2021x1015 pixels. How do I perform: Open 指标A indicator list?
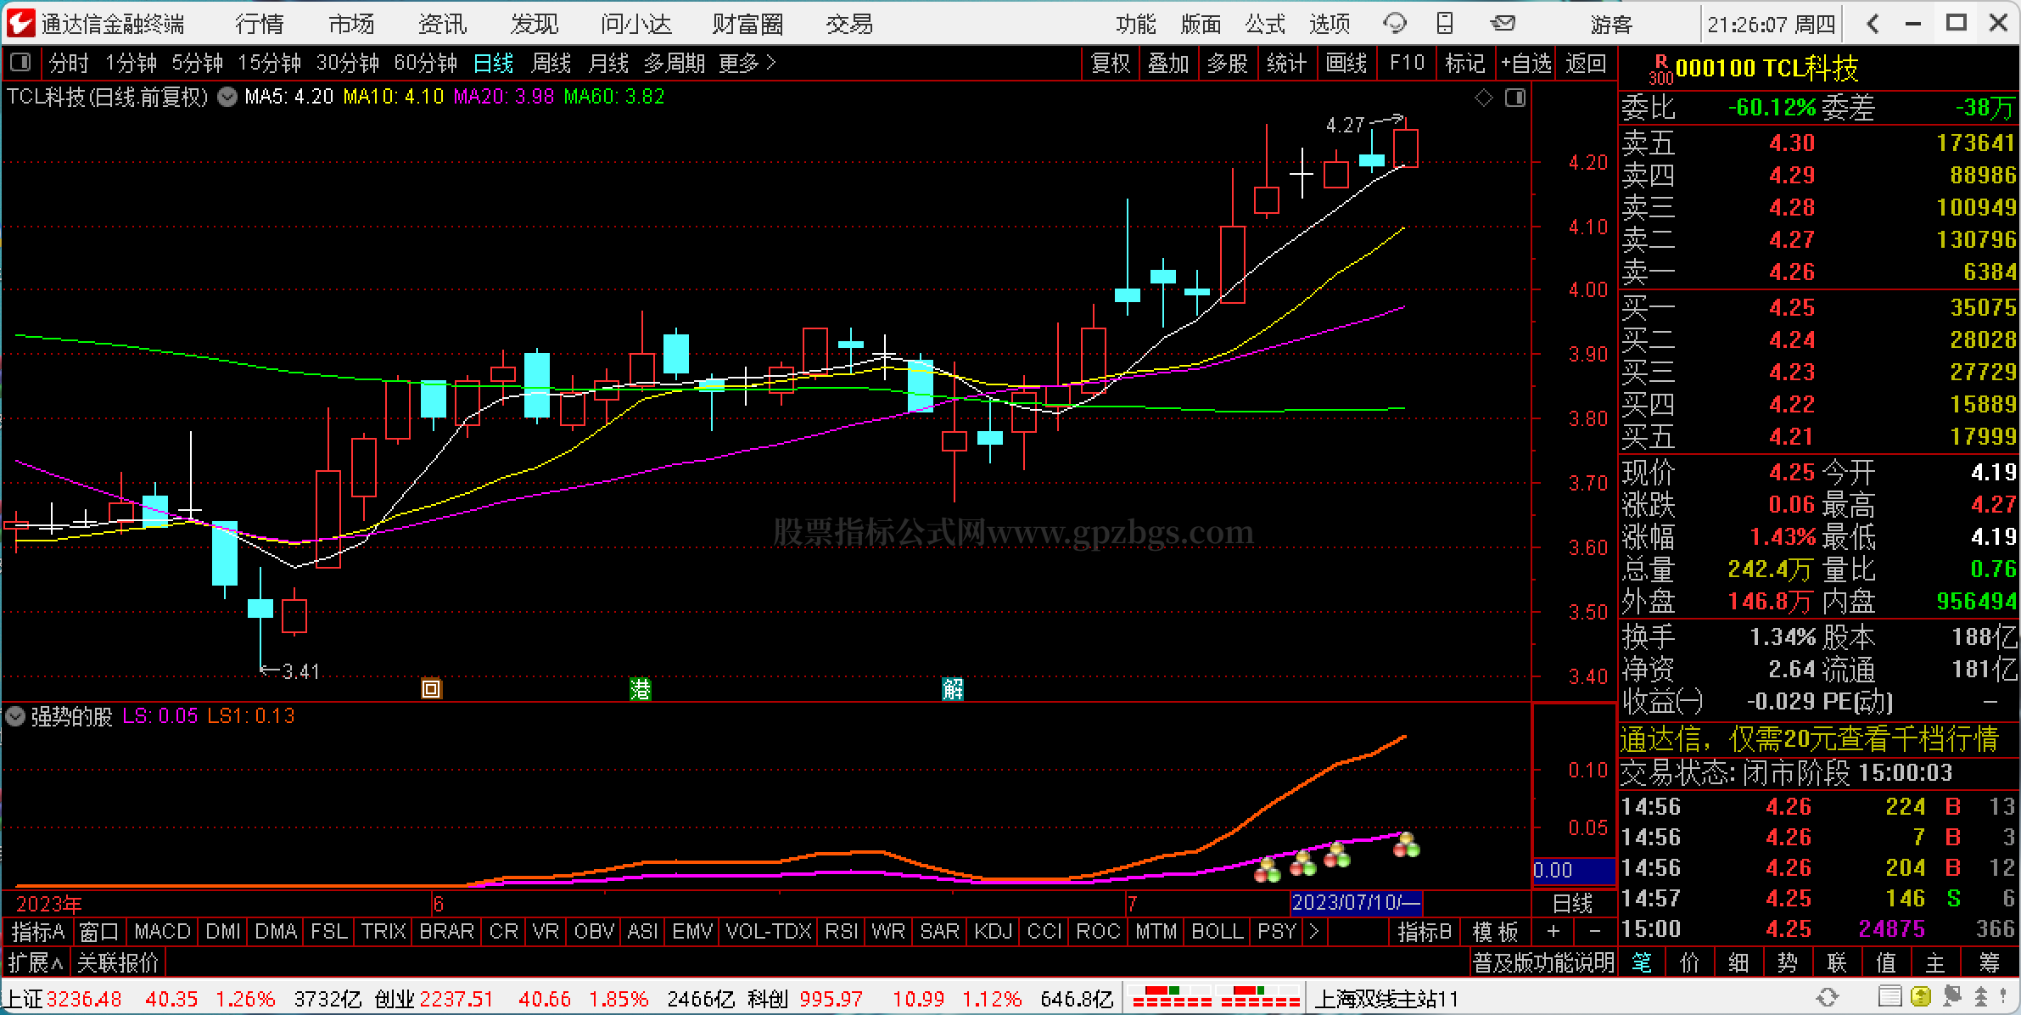click(x=38, y=931)
